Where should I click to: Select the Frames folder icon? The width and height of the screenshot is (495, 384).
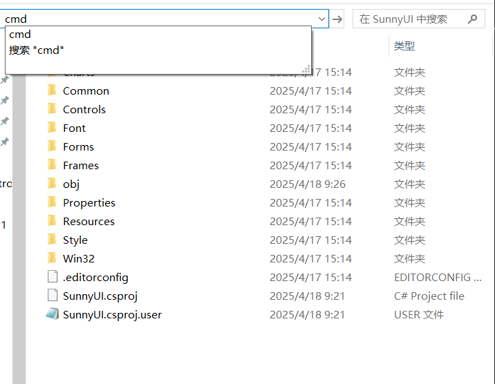(52, 165)
